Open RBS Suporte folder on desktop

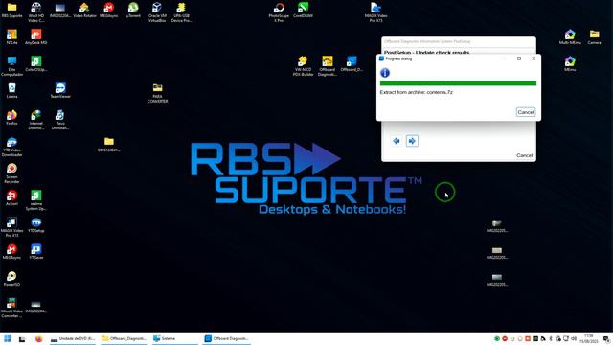point(11,11)
